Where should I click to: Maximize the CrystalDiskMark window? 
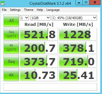86,3
